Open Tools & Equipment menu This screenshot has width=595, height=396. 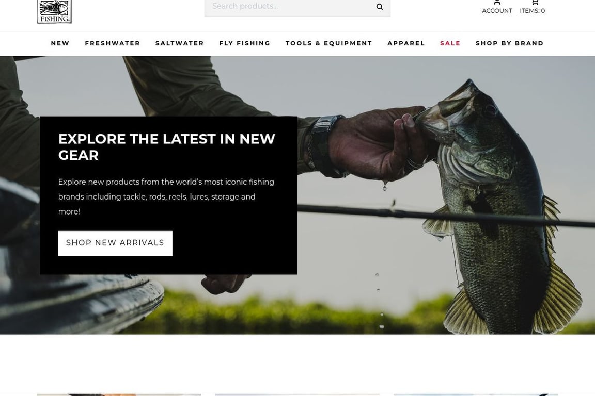point(328,43)
